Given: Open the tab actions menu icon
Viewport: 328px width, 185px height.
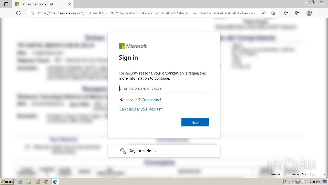Looking at the screenshot, I should click(x=6, y=4).
